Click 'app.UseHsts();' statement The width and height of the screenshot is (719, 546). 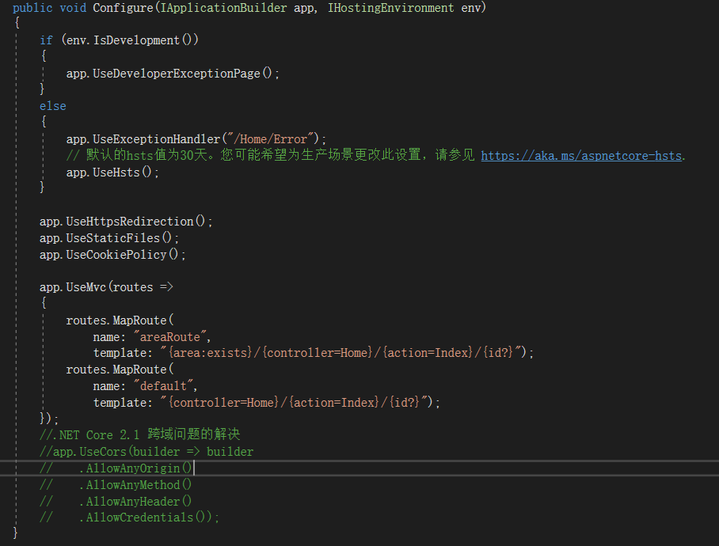point(112,173)
